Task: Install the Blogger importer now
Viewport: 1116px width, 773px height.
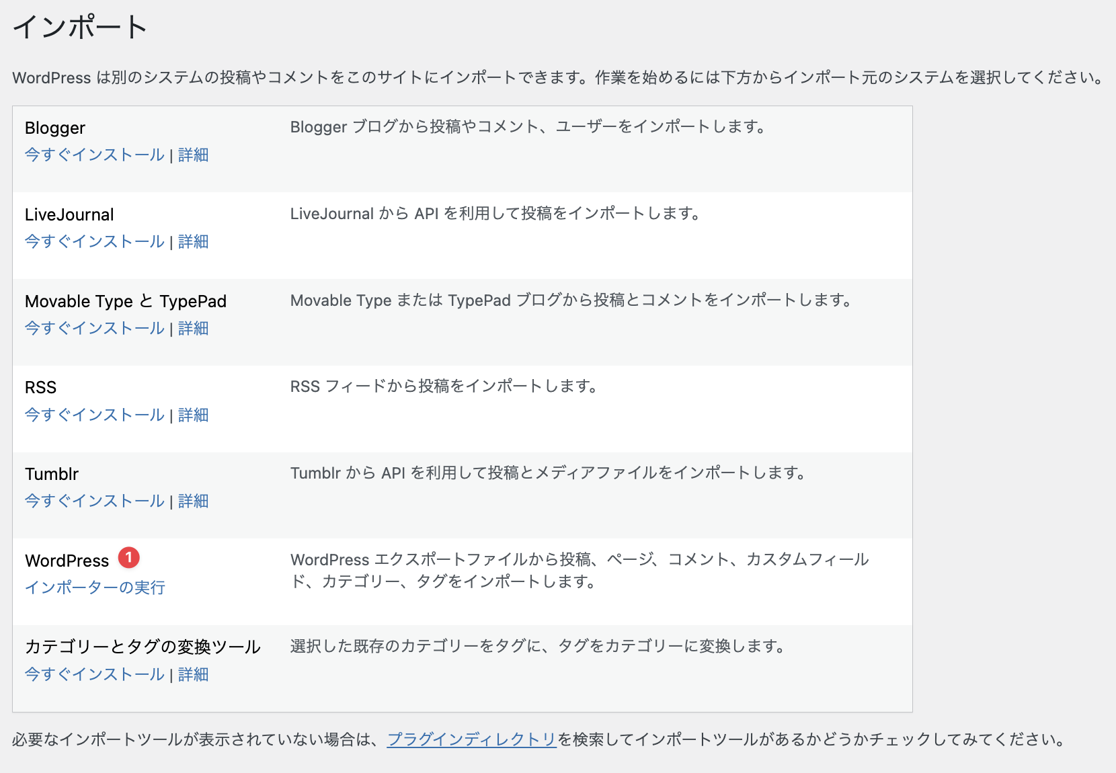Action: pyautogui.click(x=95, y=155)
